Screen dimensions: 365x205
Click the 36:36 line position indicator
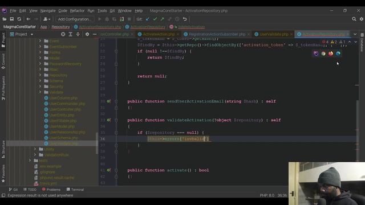point(282,195)
